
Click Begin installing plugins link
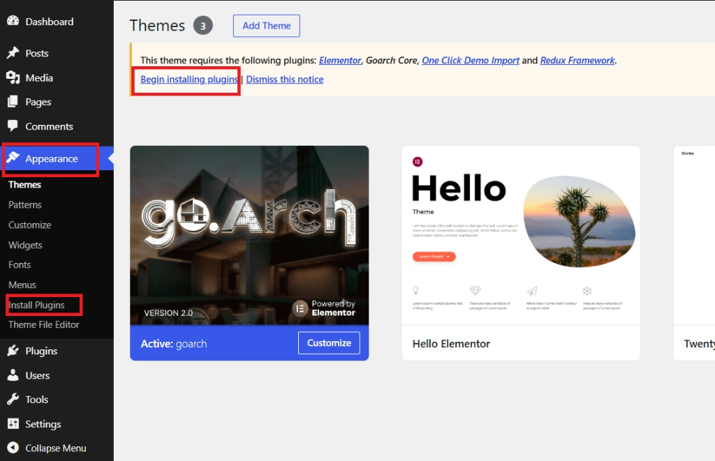pyautogui.click(x=189, y=80)
